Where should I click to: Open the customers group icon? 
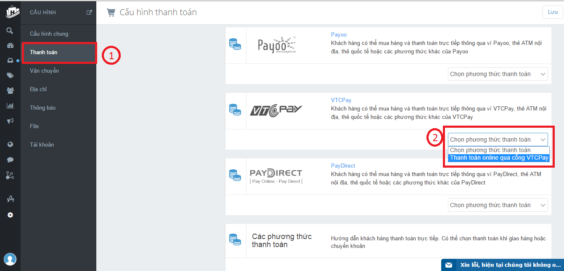pyautogui.click(x=10, y=90)
